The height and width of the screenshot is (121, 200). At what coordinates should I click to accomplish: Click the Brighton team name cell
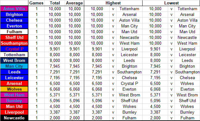tap(14, 15)
